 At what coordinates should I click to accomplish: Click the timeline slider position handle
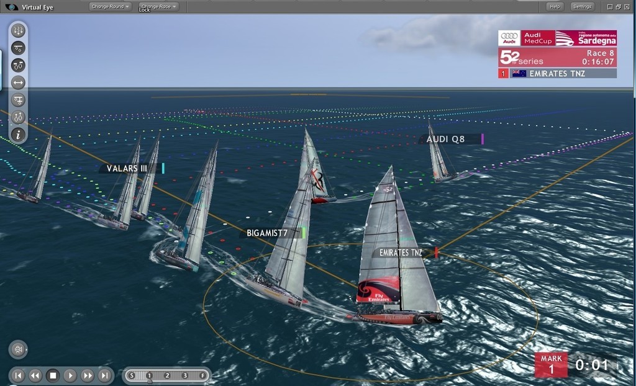pyautogui.click(x=150, y=382)
